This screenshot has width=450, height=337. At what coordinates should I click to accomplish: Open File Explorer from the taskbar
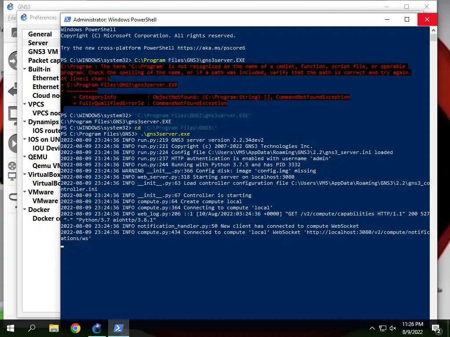pos(54,328)
